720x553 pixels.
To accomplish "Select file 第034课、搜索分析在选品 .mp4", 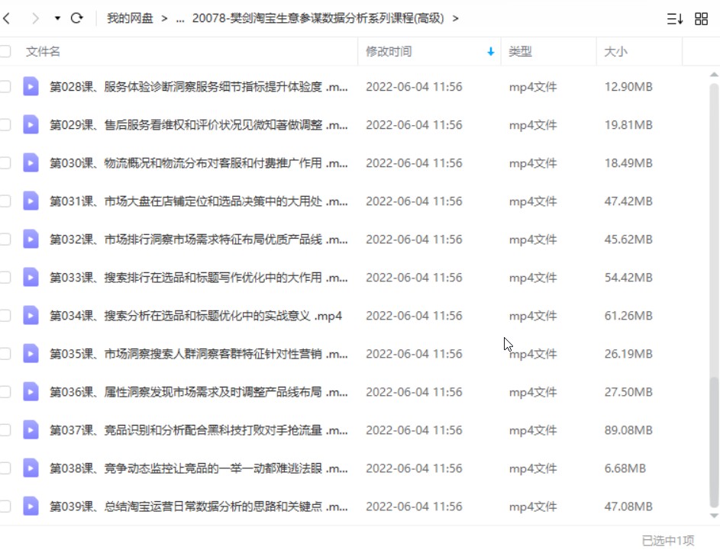I will [x=195, y=316].
